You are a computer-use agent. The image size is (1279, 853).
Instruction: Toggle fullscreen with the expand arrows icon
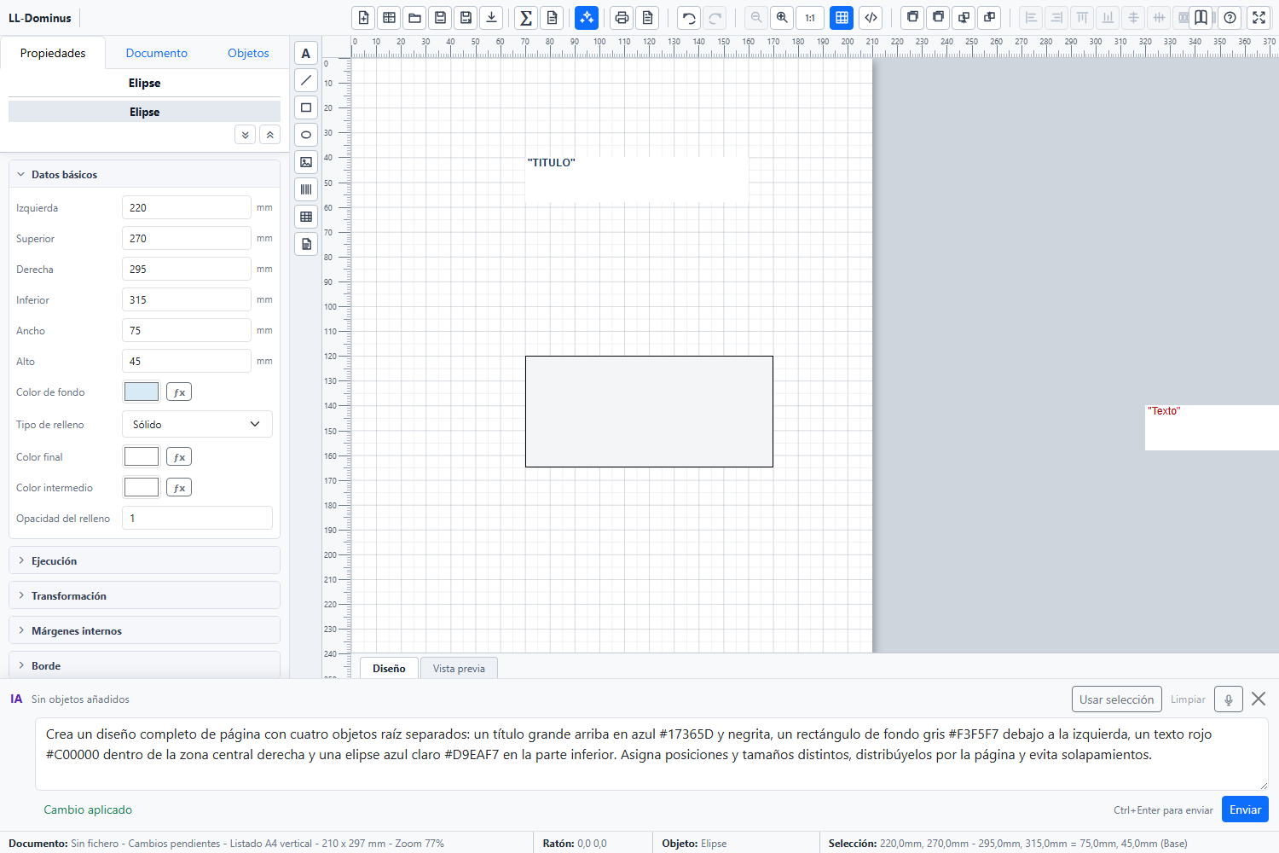(x=1259, y=18)
